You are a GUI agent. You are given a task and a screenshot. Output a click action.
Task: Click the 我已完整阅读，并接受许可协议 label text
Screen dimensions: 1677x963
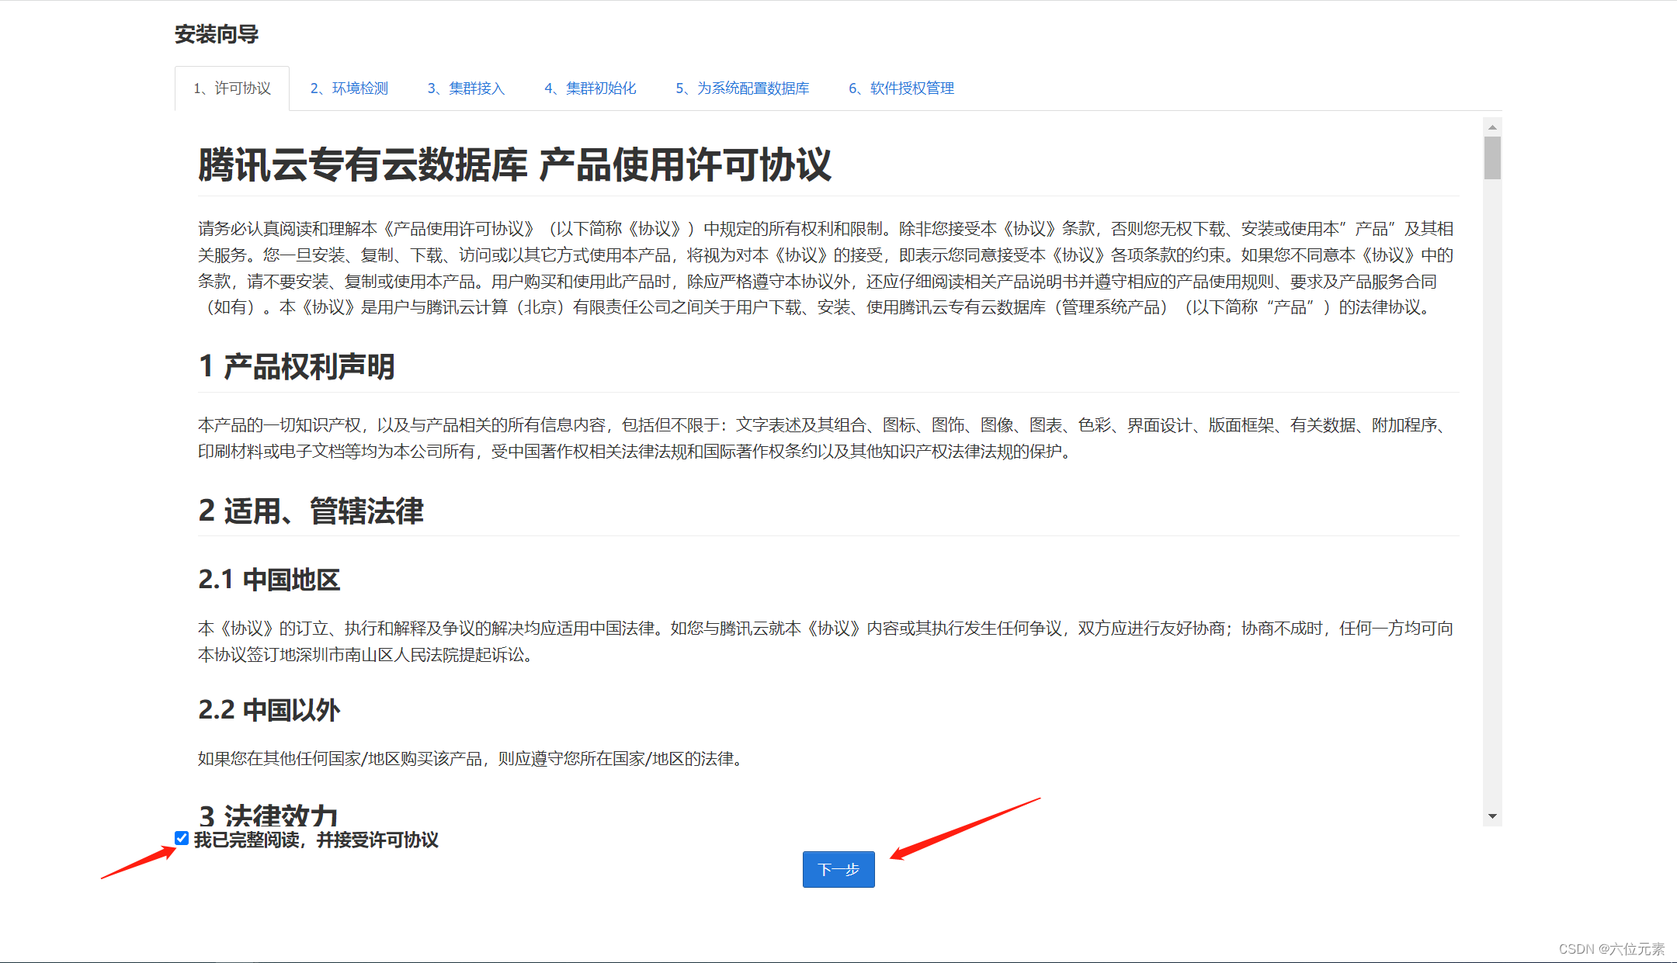point(316,840)
